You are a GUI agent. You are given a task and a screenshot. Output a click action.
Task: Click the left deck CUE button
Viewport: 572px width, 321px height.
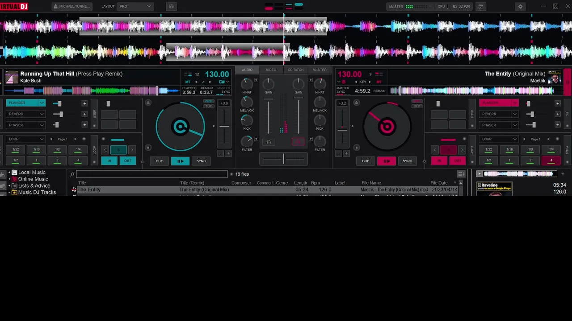pos(159,161)
